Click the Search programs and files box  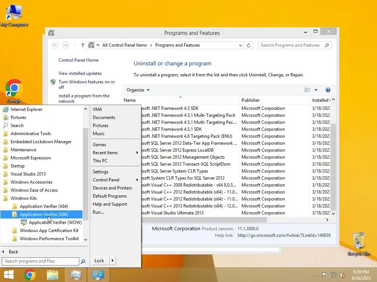pyautogui.click(x=40, y=261)
